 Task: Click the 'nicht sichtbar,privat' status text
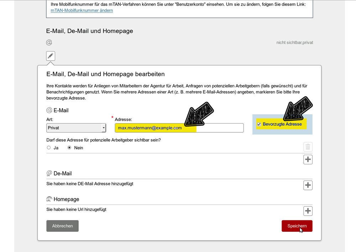295,43
